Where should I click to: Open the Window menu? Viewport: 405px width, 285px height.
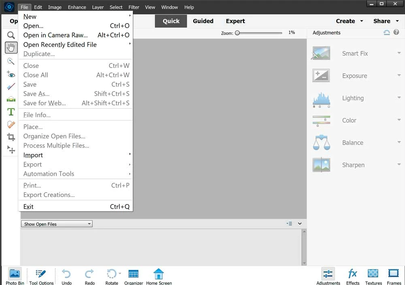point(169,7)
